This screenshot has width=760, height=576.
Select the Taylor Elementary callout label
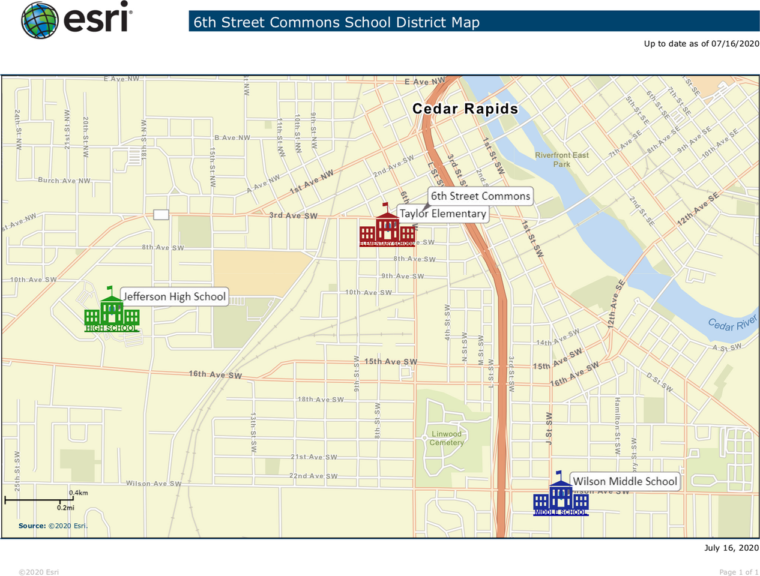[x=442, y=214]
